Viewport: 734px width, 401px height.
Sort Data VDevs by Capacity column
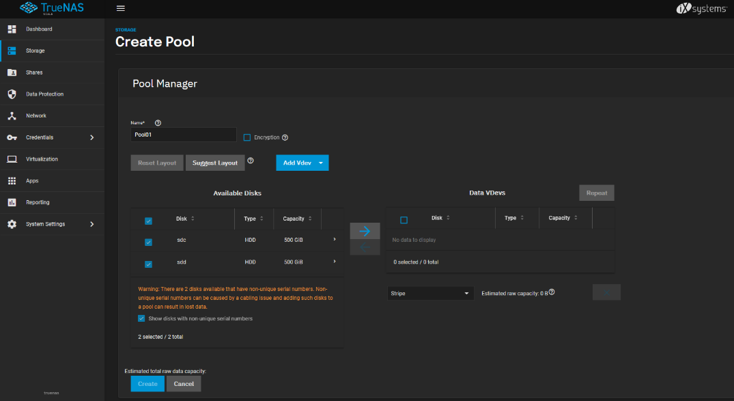(563, 218)
